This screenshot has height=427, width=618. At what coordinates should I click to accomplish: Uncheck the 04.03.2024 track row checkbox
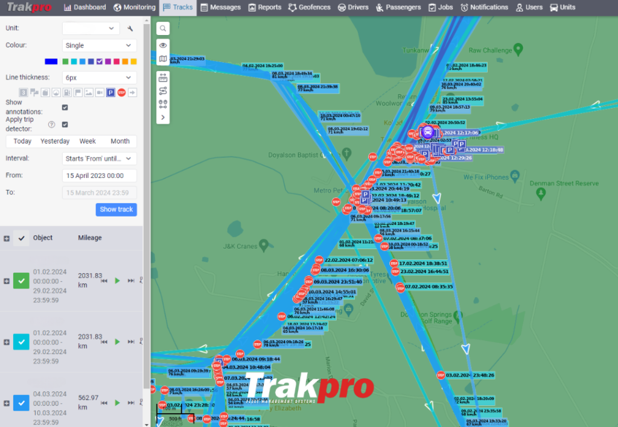[21, 402]
